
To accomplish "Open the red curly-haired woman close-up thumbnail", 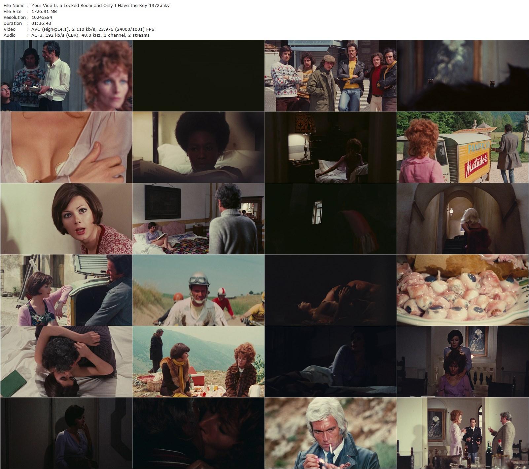I will [66, 76].
